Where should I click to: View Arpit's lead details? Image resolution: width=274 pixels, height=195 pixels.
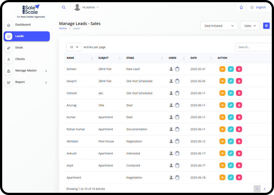tap(222, 165)
